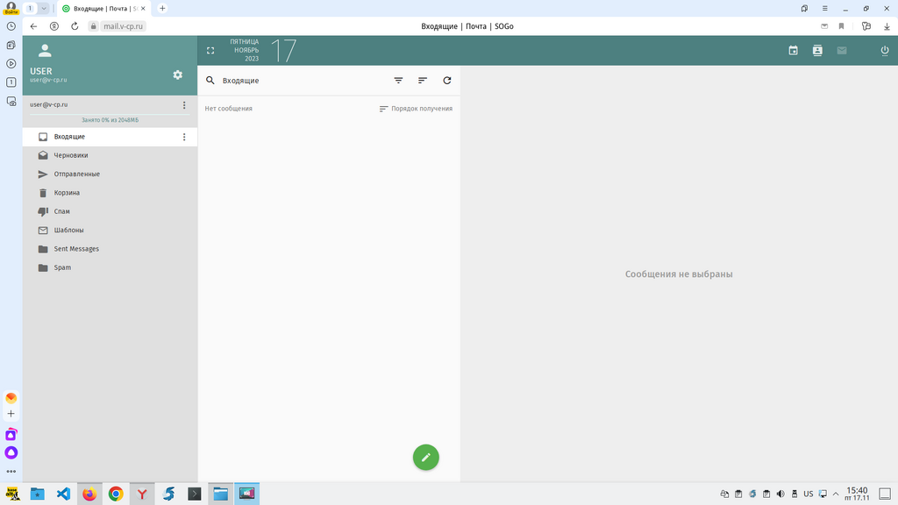898x505 pixels.
Task: Open the sort options icon
Action: click(423, 81)
